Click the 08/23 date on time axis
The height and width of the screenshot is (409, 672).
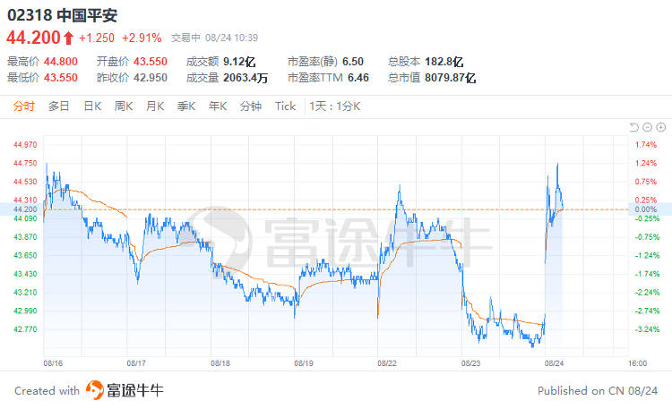click(x=470, y=363)
